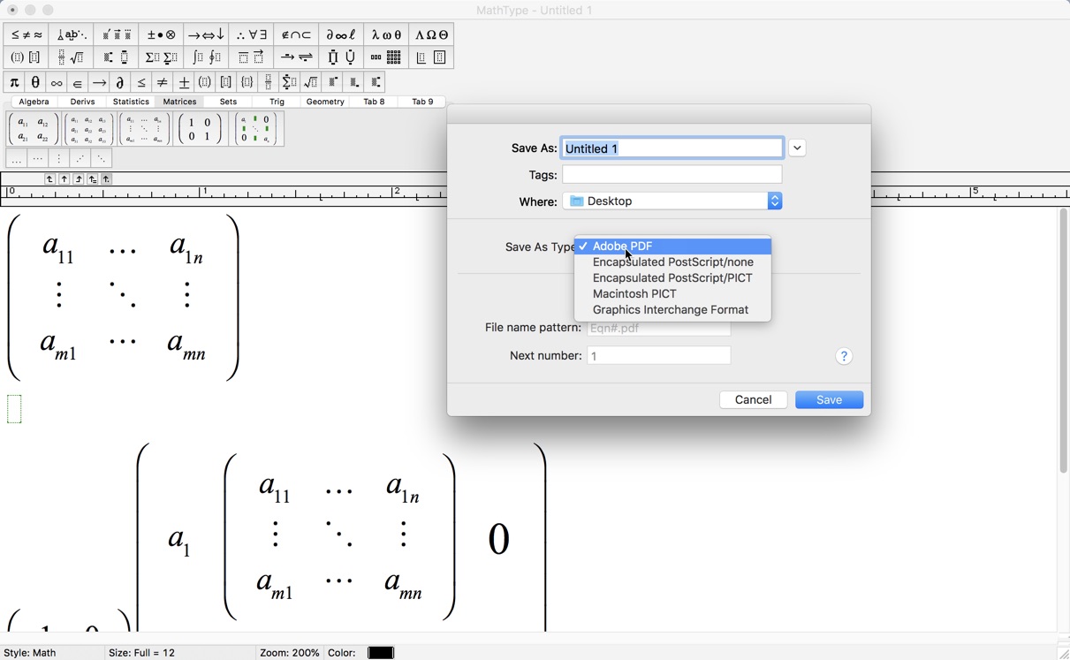
Task: Click the Next number input field
Action: tap(658, 355)
